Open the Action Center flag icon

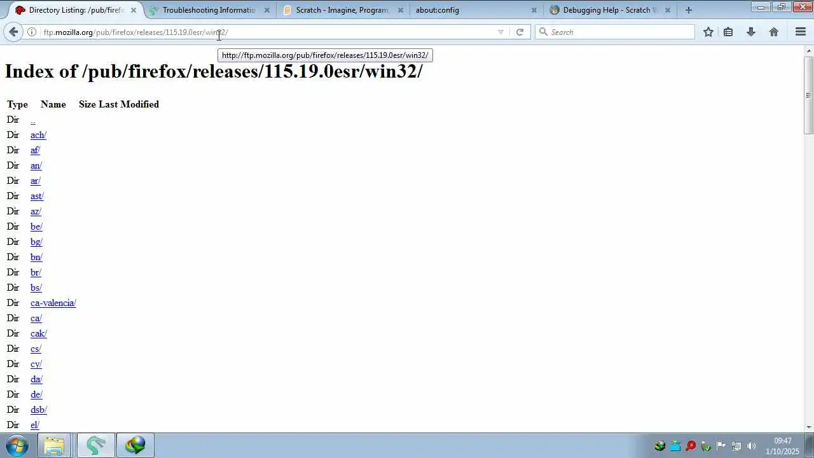721,446
